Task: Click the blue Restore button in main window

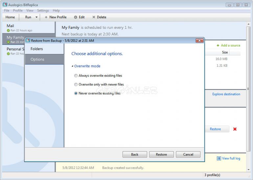Action: coord(217,129)
